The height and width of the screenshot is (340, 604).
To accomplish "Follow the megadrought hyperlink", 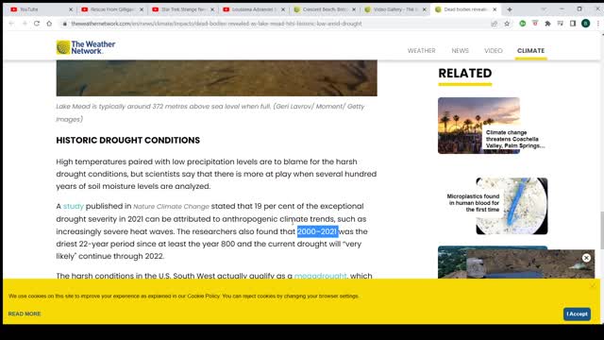I will click(321, 276).
